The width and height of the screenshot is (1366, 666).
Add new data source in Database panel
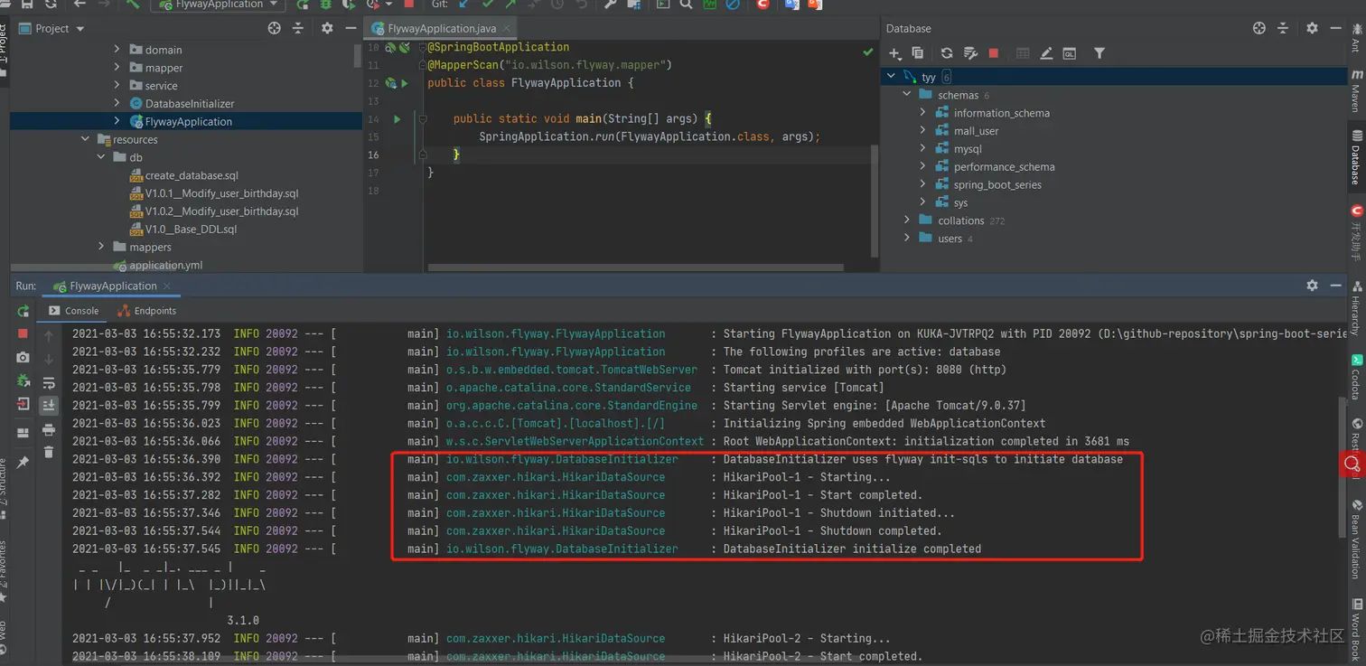point(895,53)
